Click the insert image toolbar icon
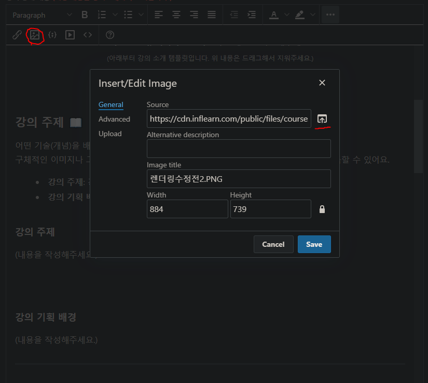Screen dimensions: 428x383 pos(35,35)
